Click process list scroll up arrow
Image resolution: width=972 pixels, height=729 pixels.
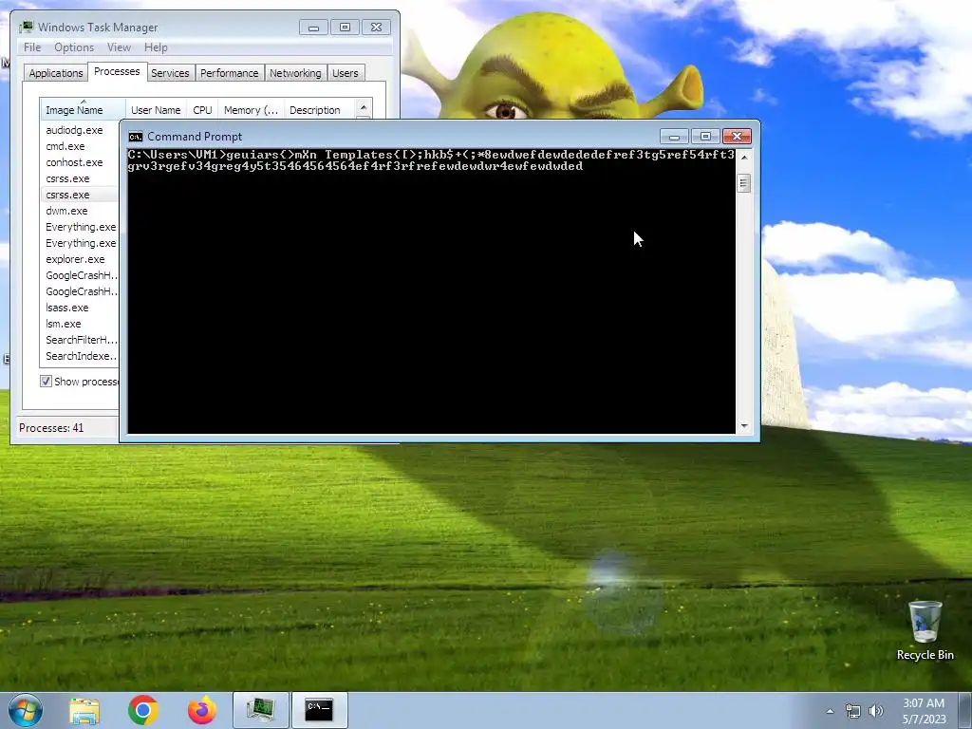364,108
